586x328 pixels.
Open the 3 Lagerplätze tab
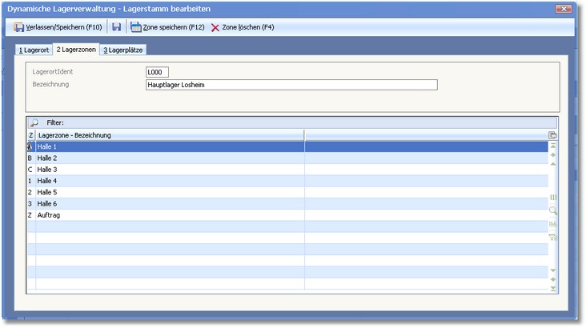point(124,50)
